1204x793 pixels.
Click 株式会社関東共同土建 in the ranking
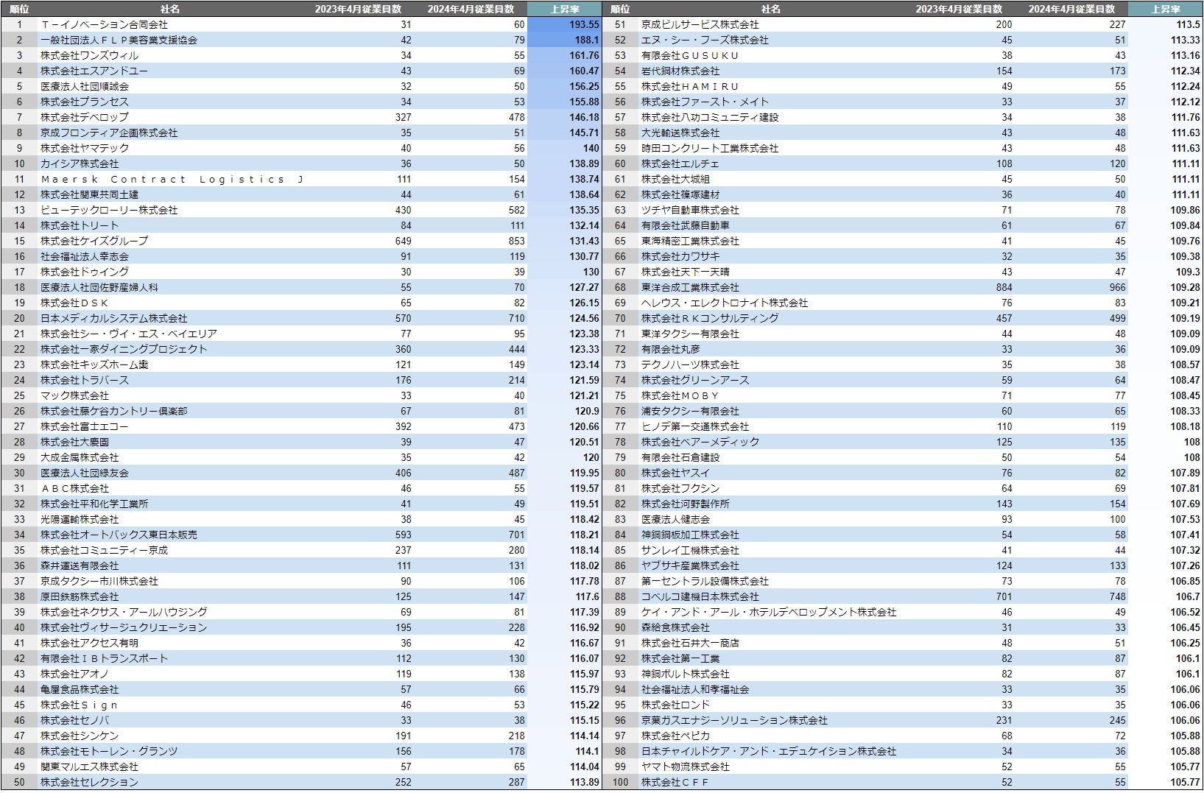pyautogui.click(x=89, y=194)
